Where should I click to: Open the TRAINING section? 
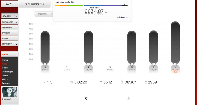point(7,28)
